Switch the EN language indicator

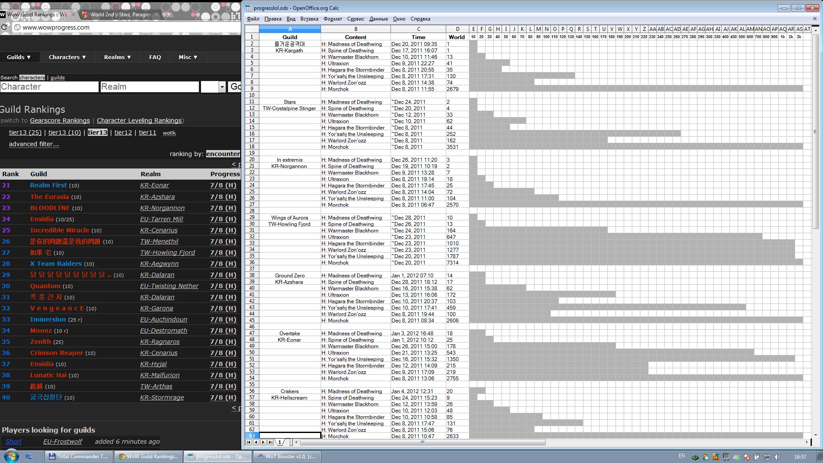[x=682, y=456]
